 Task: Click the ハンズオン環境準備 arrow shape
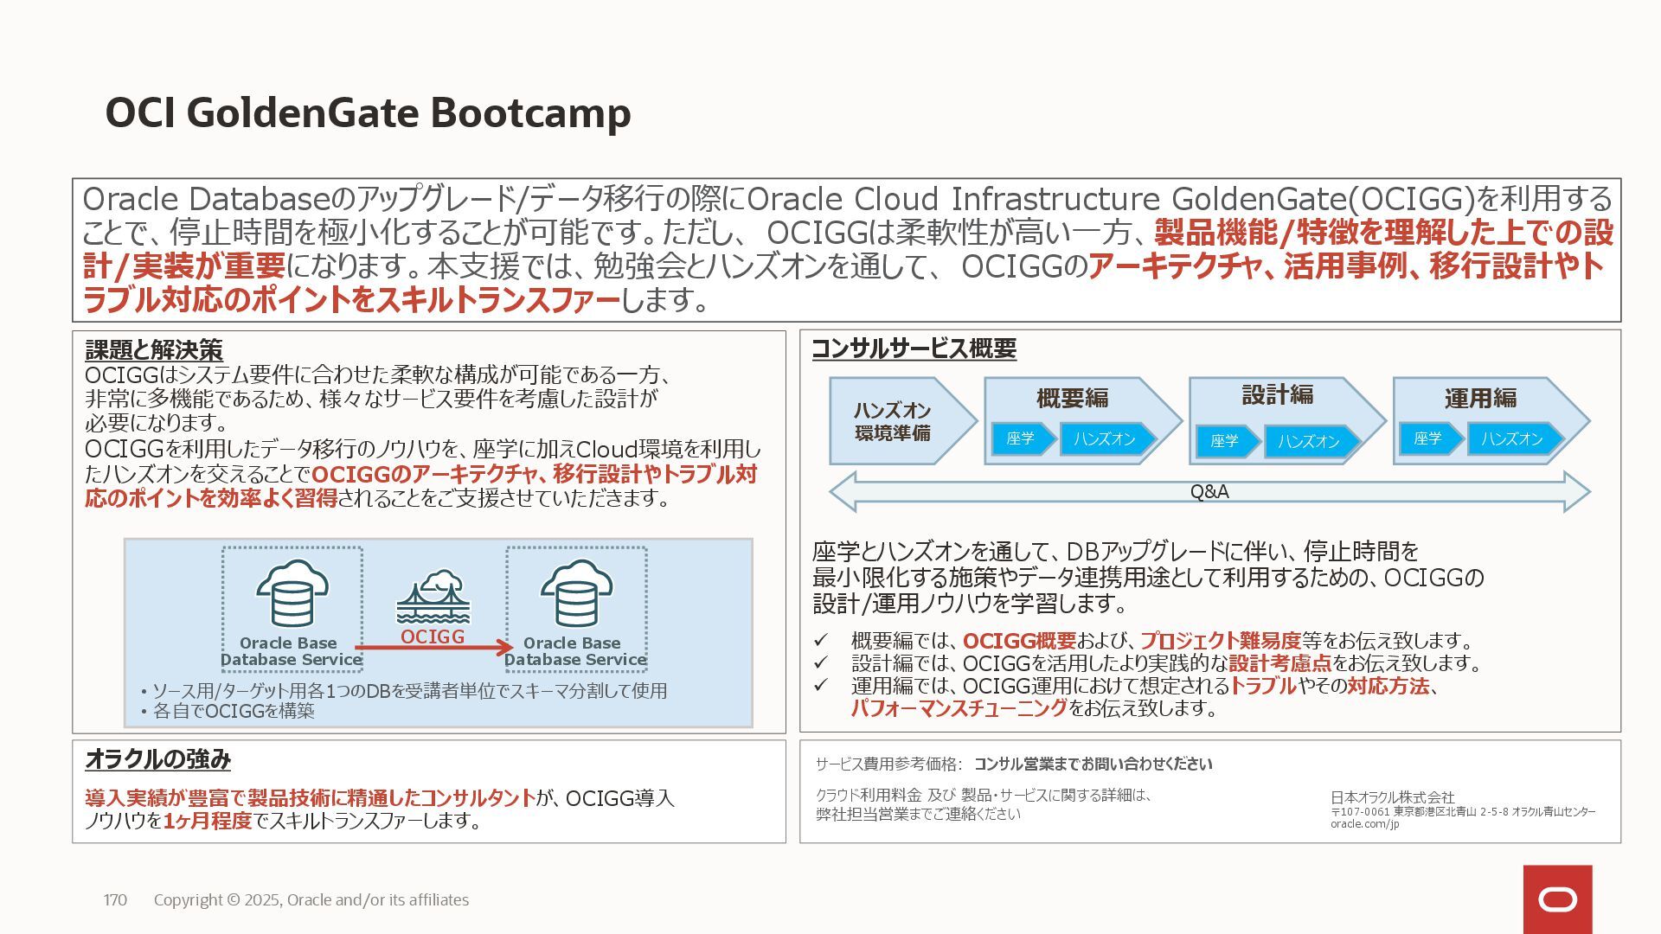(x=895, y=421)
